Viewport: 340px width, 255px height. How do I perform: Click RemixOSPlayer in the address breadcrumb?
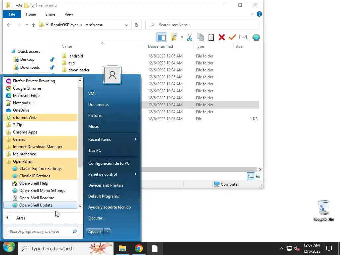point(64,25)
